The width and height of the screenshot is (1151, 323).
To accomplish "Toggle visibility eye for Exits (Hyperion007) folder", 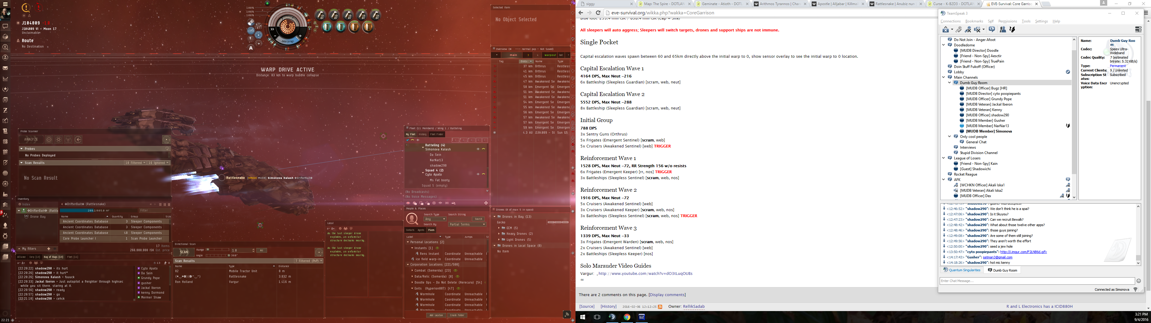I will 458,289.
